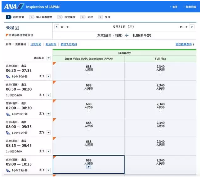Click next day arrow icon
Image resolution: width=201 pixels, height=178 pixels.
click(192, 27)
